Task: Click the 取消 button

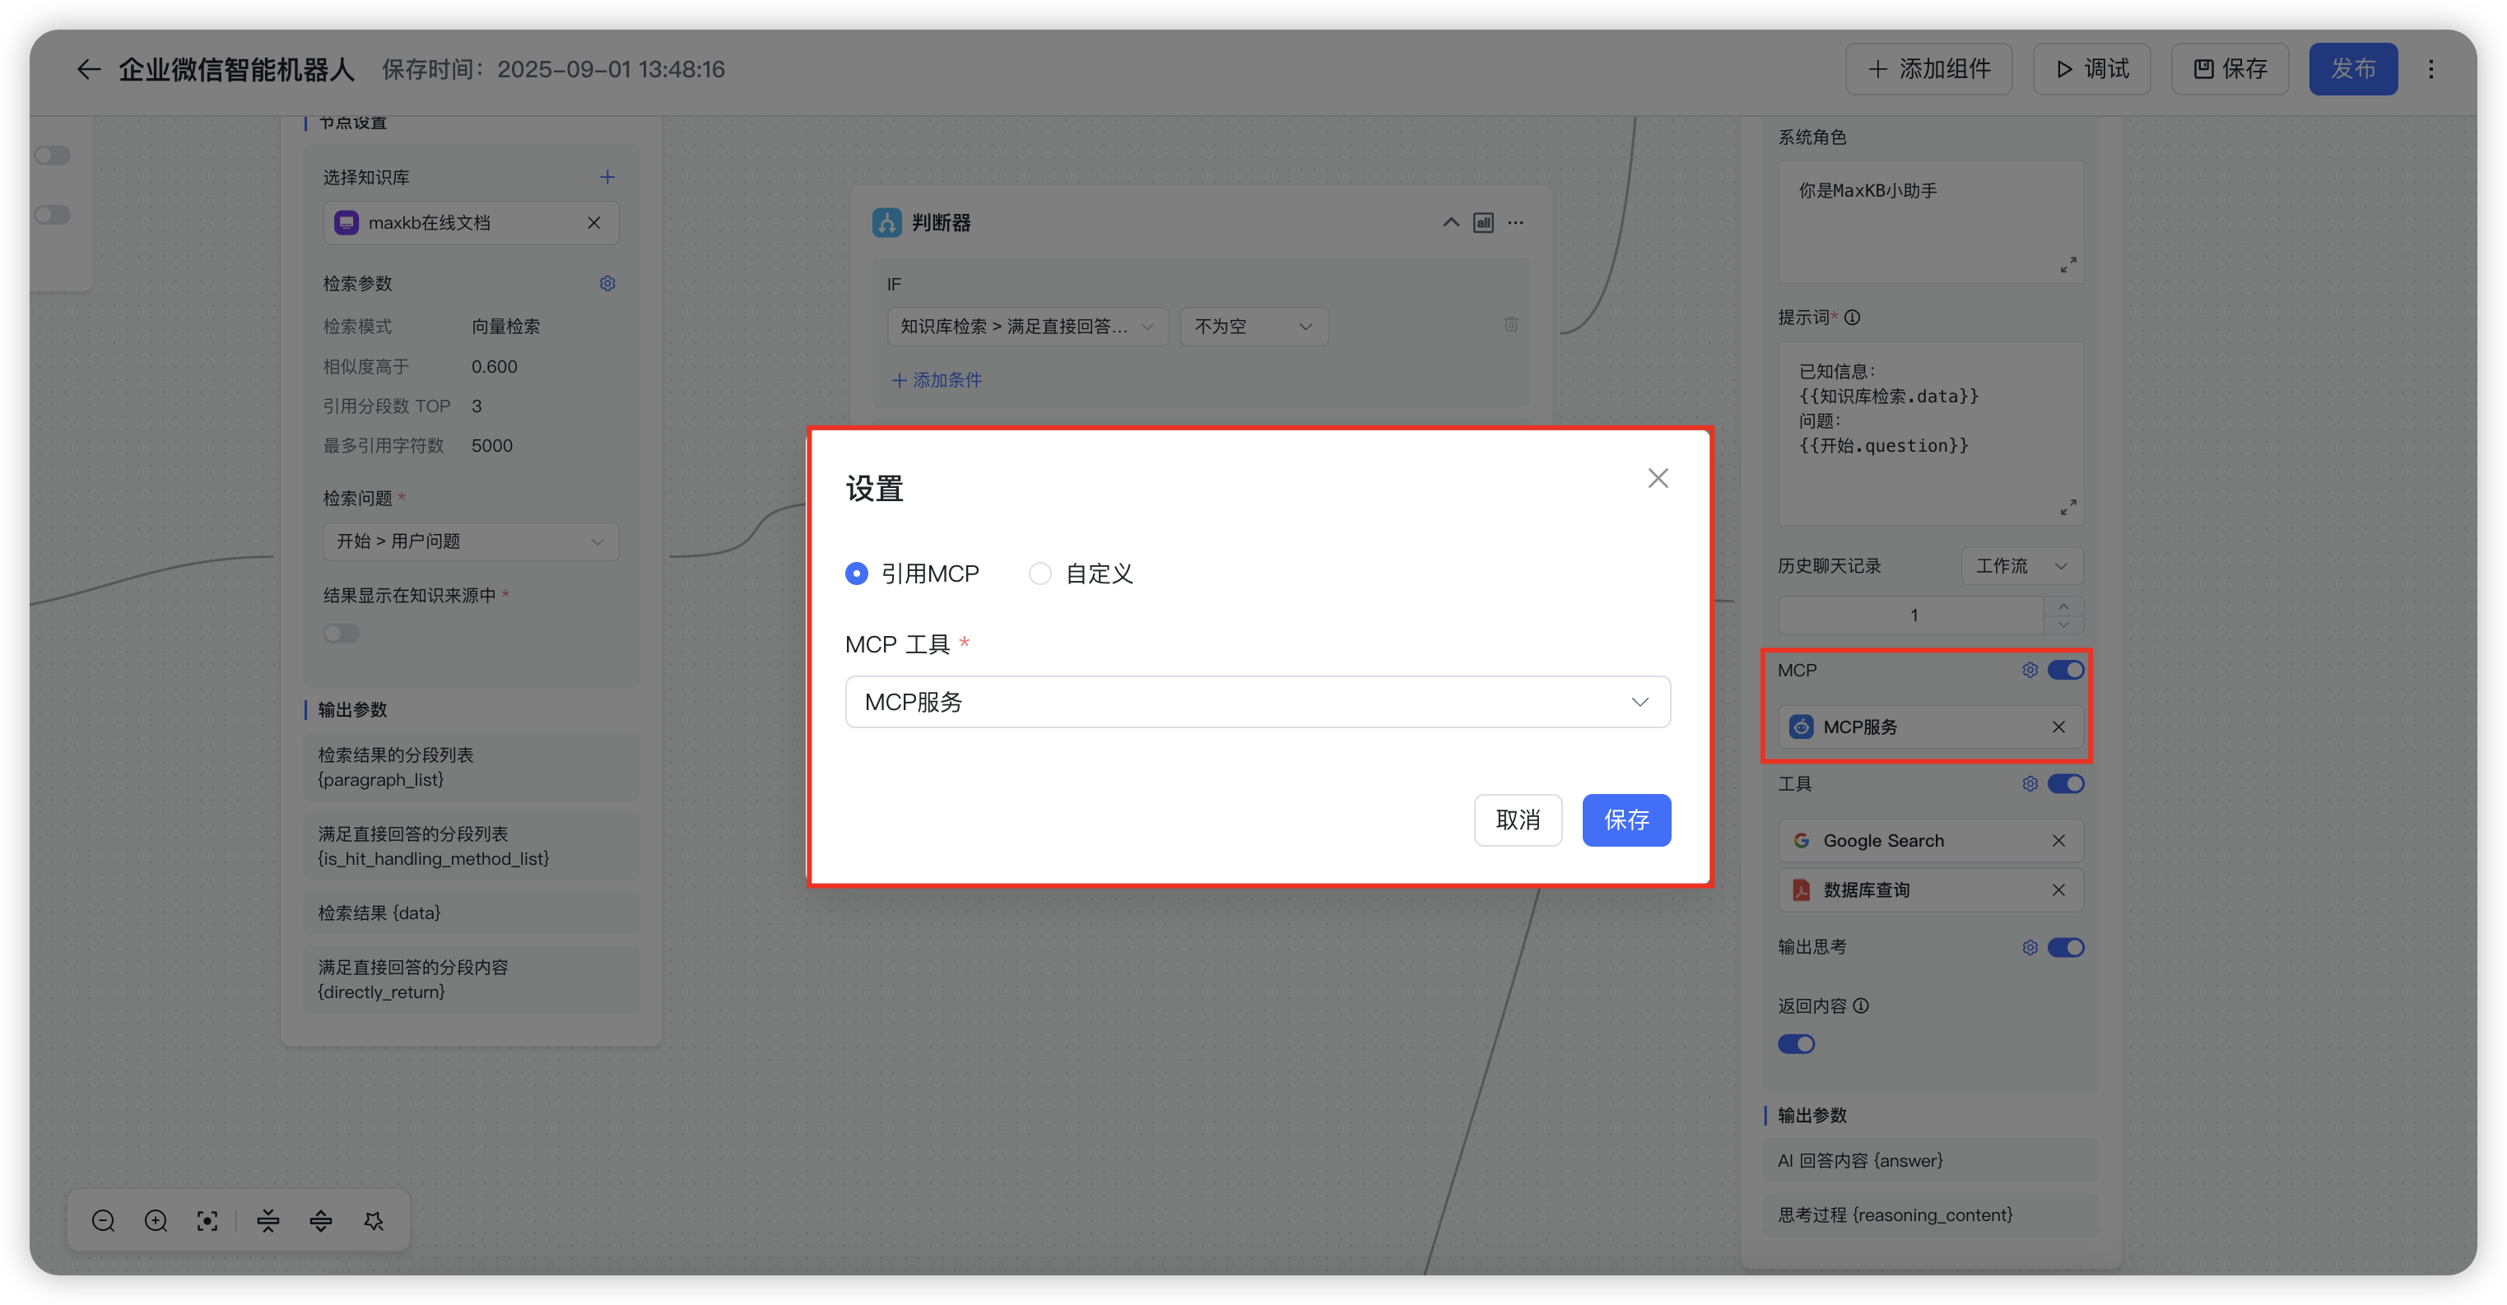Action: [1517, 820]
